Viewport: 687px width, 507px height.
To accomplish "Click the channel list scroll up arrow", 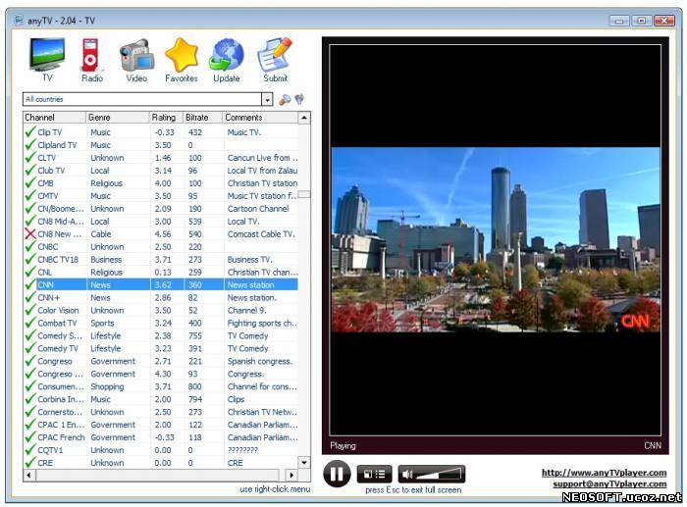I will click(x=304, y=118).
